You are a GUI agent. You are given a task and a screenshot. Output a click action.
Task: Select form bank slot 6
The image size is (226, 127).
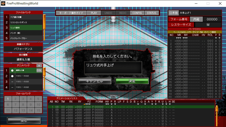coord(8,105)
